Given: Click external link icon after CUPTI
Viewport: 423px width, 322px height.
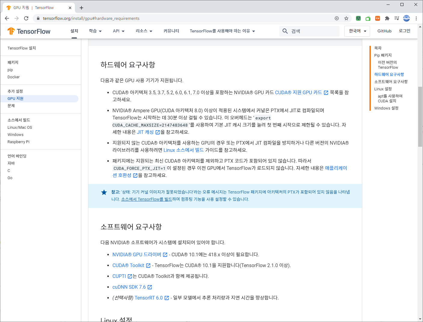Looking at the screenshot, I should pos(130,276).
